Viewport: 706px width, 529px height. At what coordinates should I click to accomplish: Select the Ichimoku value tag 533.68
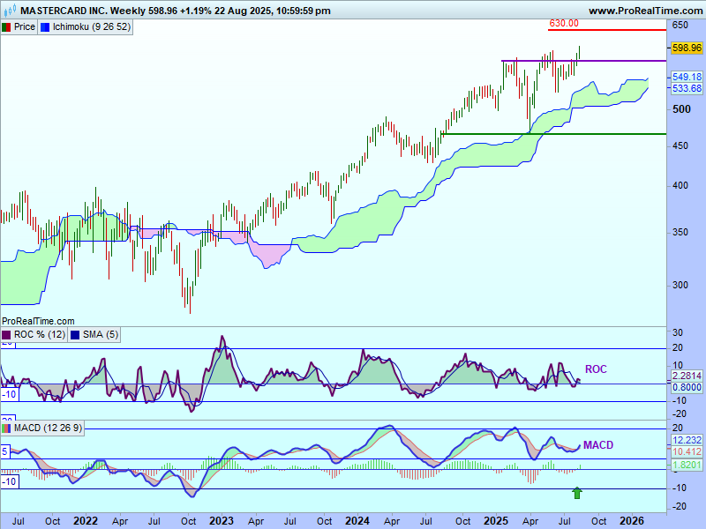[x=687, y=88]
